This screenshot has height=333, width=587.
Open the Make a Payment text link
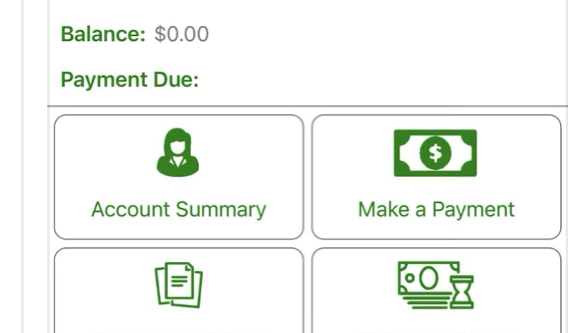pyautogui.click(x=436, y=209)
